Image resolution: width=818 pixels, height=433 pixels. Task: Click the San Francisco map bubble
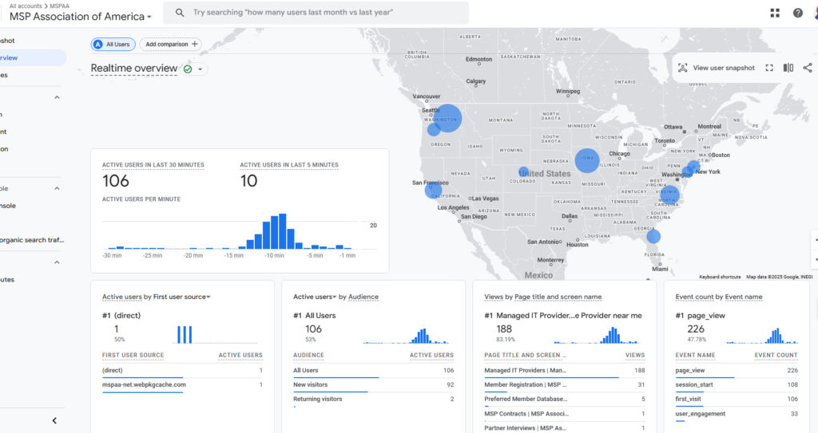[x=433, y=191]
